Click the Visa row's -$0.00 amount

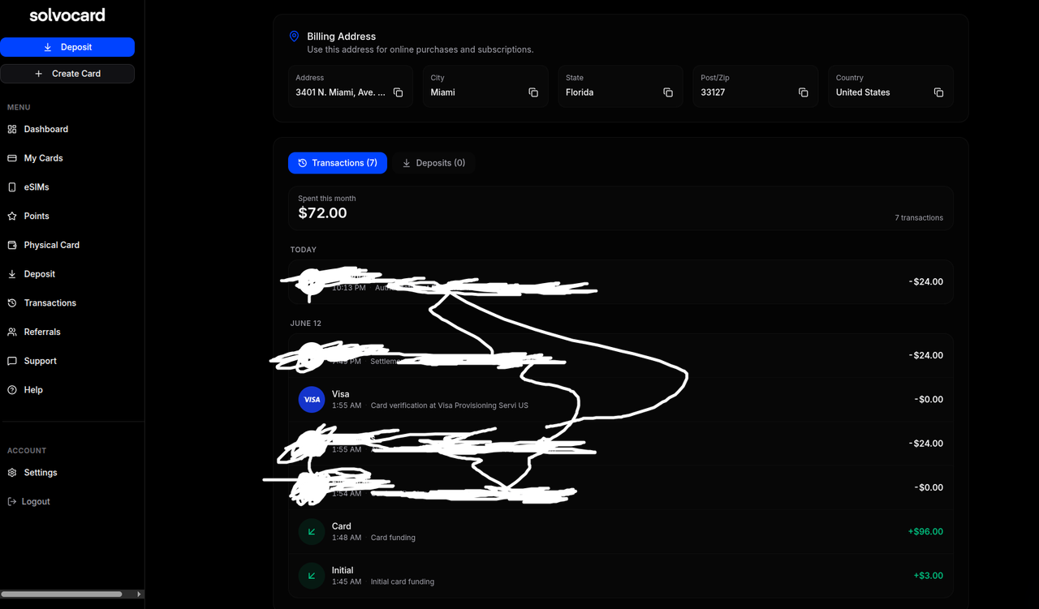(x=929, y=400)
